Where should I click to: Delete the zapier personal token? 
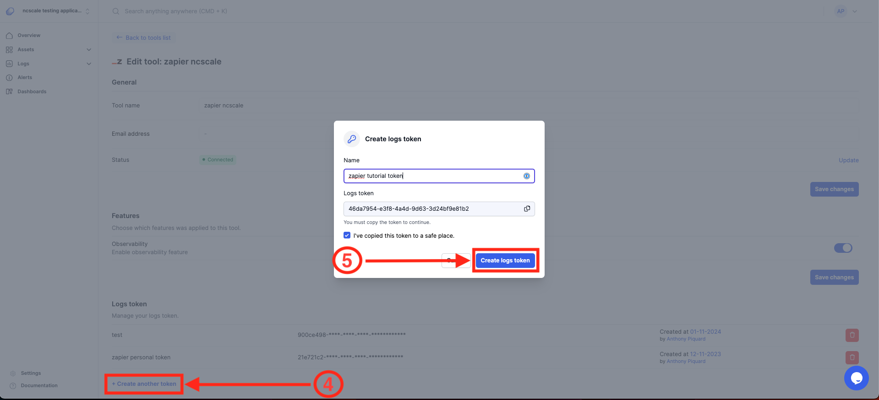852,357
